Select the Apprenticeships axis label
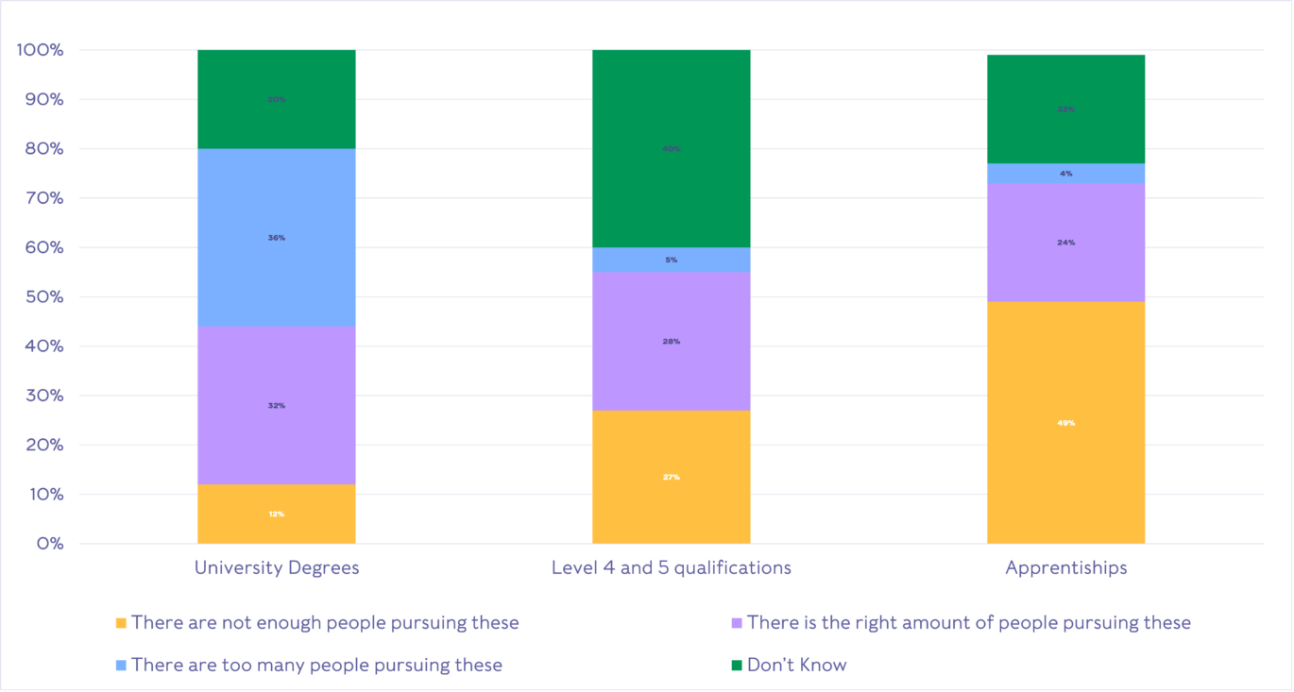The height and width of the screenshot is (692, 1294). 1066,568
